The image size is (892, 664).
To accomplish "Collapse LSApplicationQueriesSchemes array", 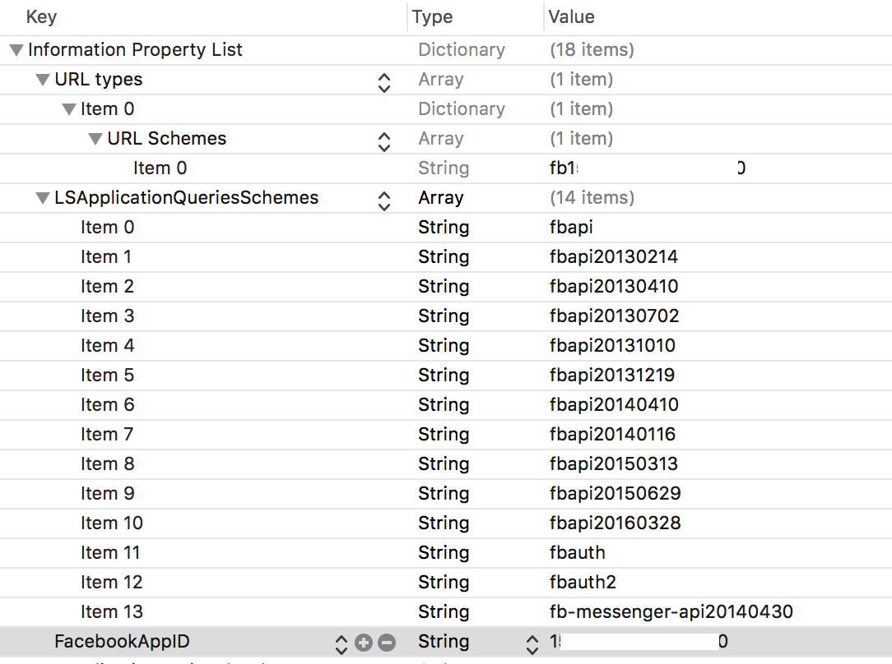I will [x=43, y=198].
